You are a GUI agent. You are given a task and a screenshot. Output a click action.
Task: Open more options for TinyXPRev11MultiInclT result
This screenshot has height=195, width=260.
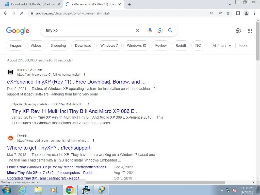click(88, 105)
